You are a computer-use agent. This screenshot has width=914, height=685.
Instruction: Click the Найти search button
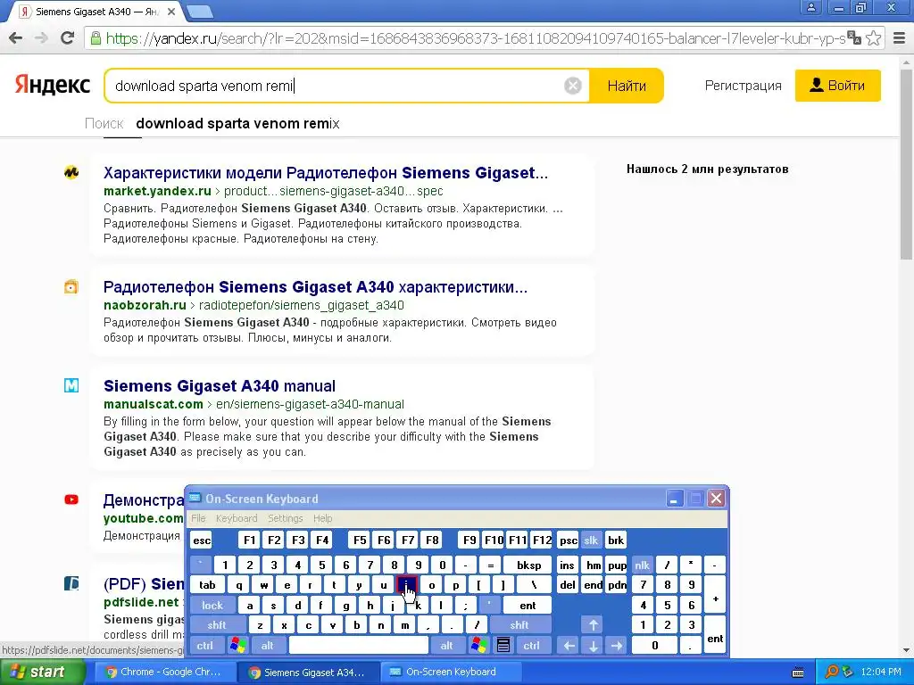(x=627, y=86)
